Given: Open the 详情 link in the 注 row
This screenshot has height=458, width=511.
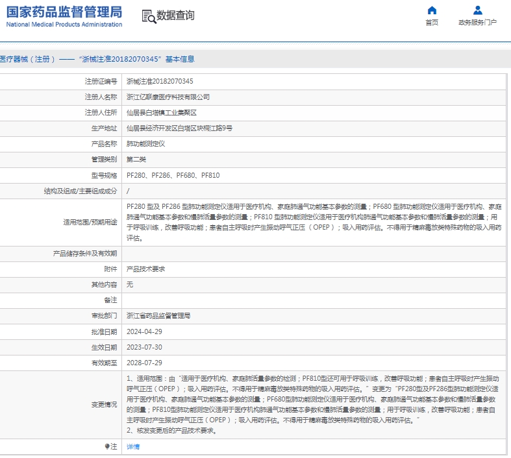Looking at the screenshot, I should click(x=133, y=446).
